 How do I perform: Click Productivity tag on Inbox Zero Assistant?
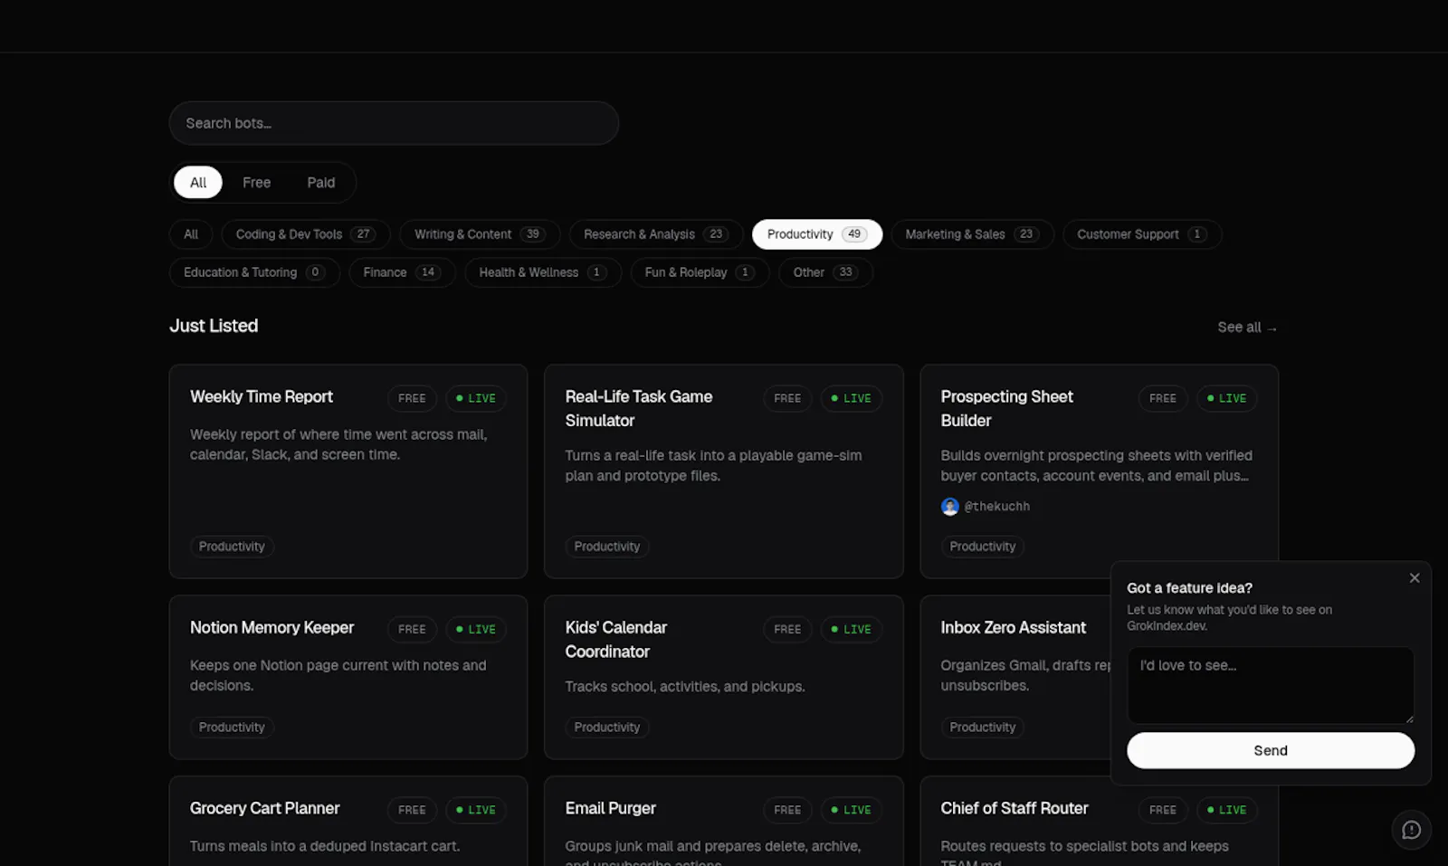983,728
